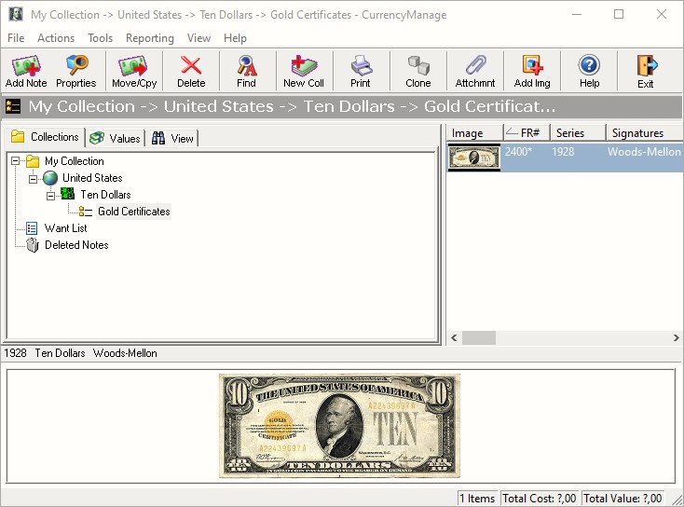Image resolution: width=684 pixels, height=507 pixels.
Task: Click the horizontal scrollbar right arrow
Action: 676,337
